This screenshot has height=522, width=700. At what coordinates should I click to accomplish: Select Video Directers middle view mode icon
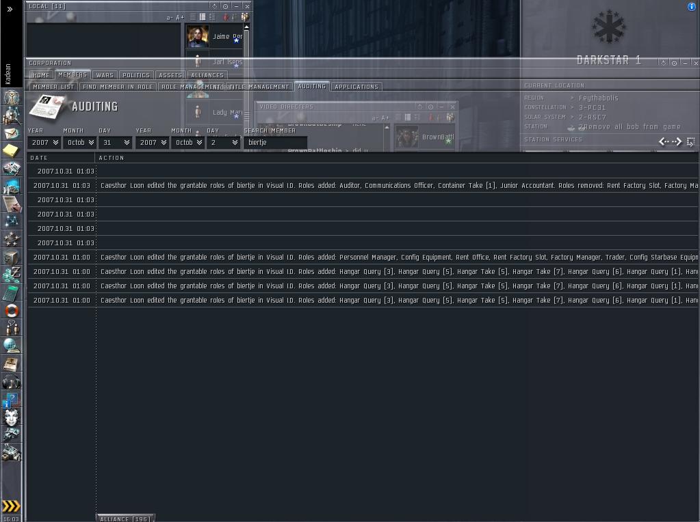[x=408, y=118]
